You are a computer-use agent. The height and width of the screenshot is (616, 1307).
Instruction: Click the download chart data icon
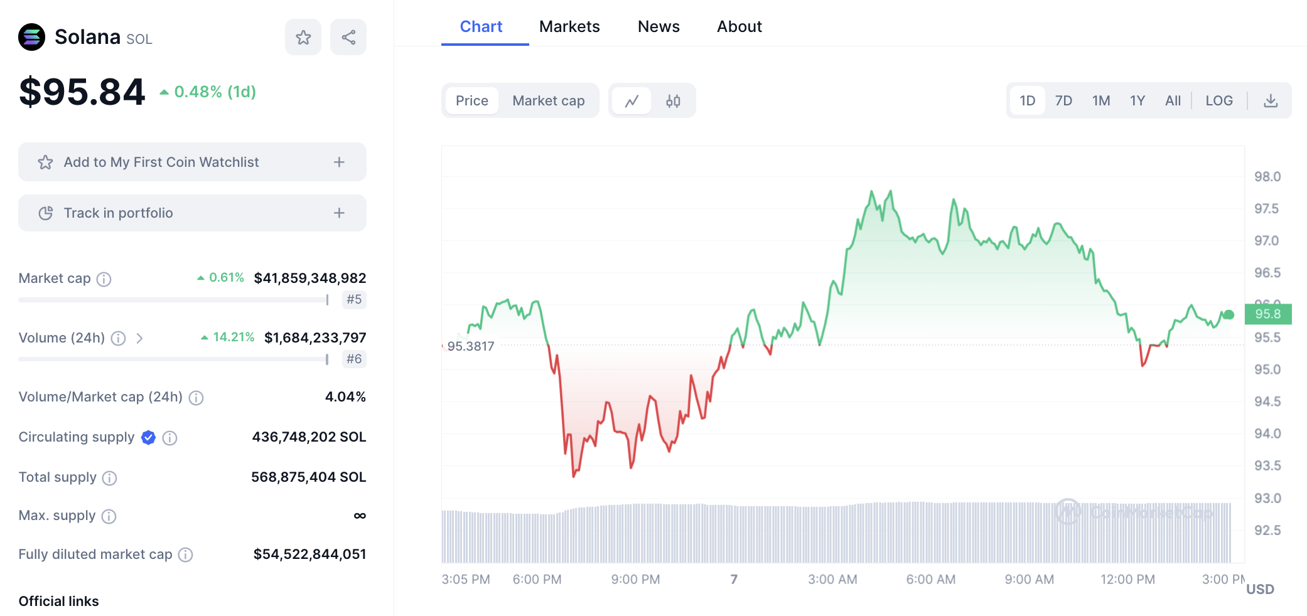(1271, 101)
